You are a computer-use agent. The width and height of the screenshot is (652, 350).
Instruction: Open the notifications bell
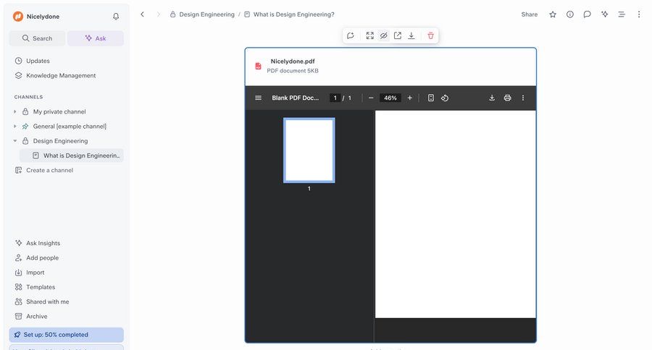coord(116,17)
